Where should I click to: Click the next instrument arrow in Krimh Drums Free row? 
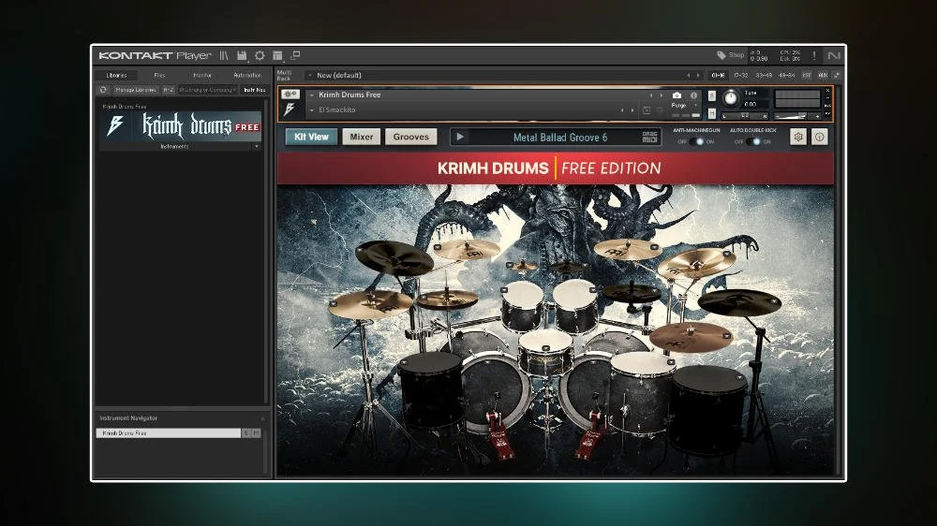coord(661,95)
